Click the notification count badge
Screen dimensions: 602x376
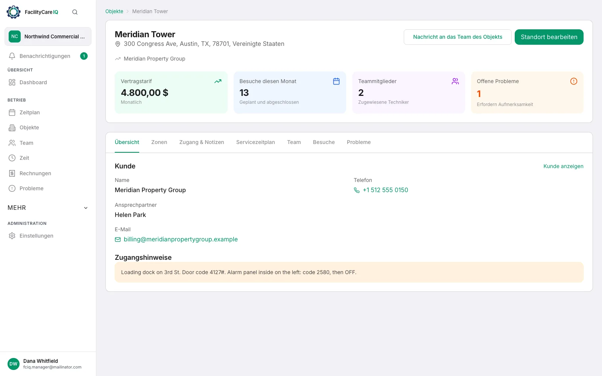(84, 56)
